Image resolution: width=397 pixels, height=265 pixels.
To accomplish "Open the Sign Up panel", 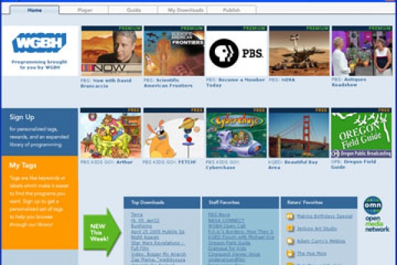I will pos(40,132).
